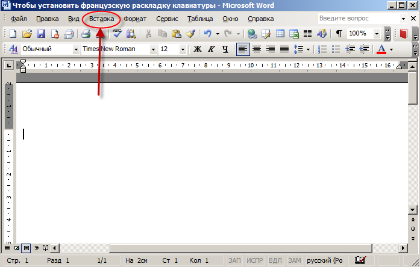
Task: Apply red font color with the A button
Action: (381, 49)
